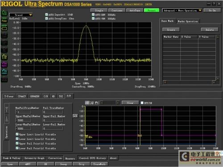Image resolution: width=223 pixels, height=167 pixels.
Task: Open the About tab
Action: [113, 158]
